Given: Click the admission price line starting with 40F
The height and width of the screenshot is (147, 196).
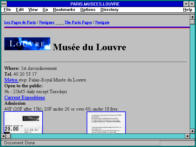Looking at the screenshot, I should click(61, 109).
